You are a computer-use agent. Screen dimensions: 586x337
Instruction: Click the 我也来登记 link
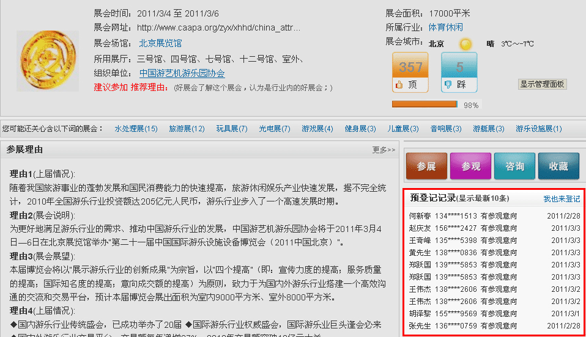[x=562, y=199]
